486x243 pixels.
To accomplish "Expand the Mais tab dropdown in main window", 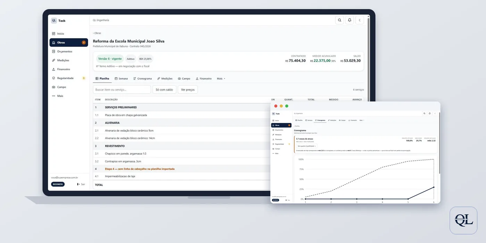I will click(221, 78).
